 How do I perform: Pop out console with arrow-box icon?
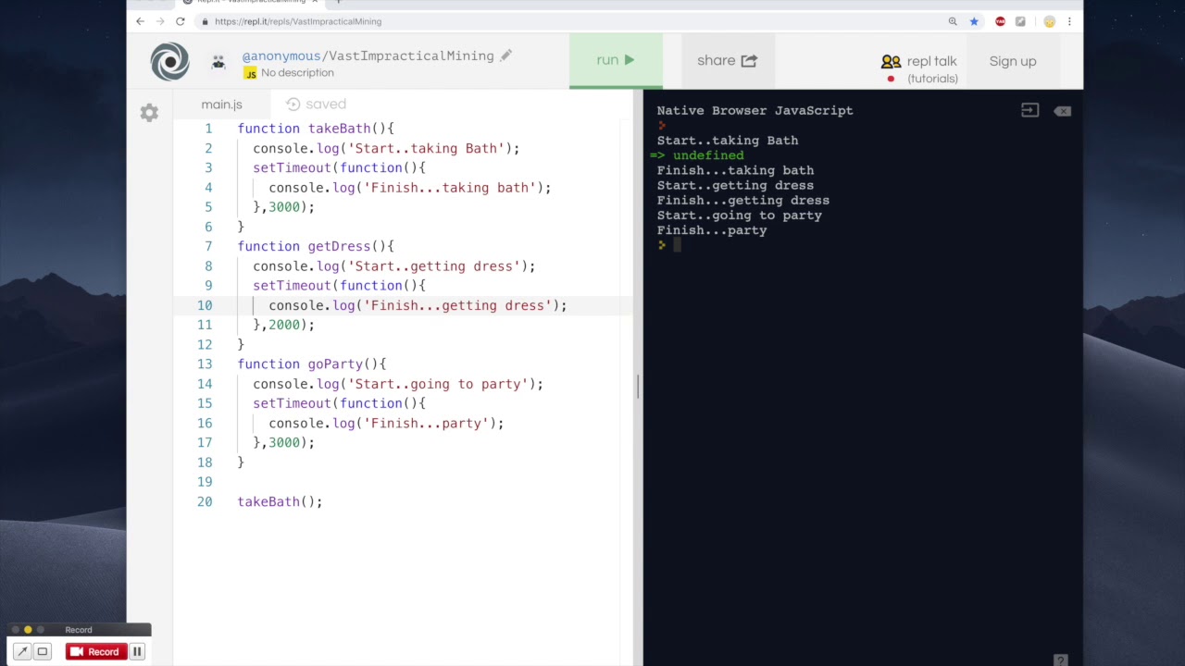(x=1029, y=110)
